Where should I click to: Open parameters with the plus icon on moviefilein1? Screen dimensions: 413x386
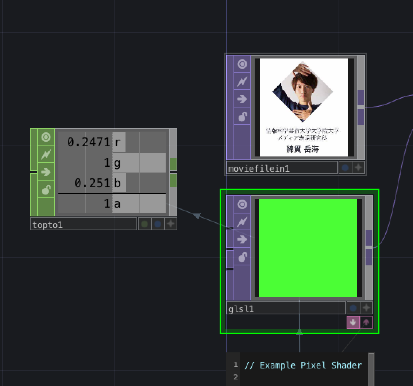point(358,167)
